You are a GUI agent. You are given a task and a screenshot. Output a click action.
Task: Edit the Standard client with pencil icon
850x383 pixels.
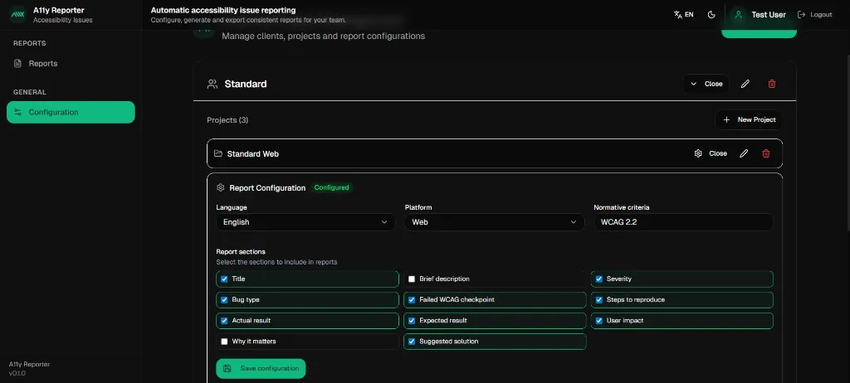(745, 84)
